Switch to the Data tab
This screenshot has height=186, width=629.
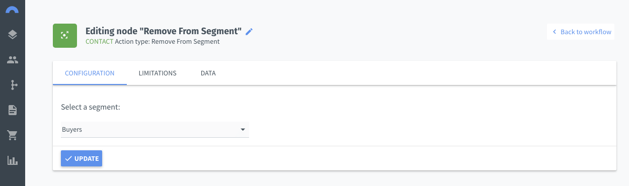tap(208, 73)
